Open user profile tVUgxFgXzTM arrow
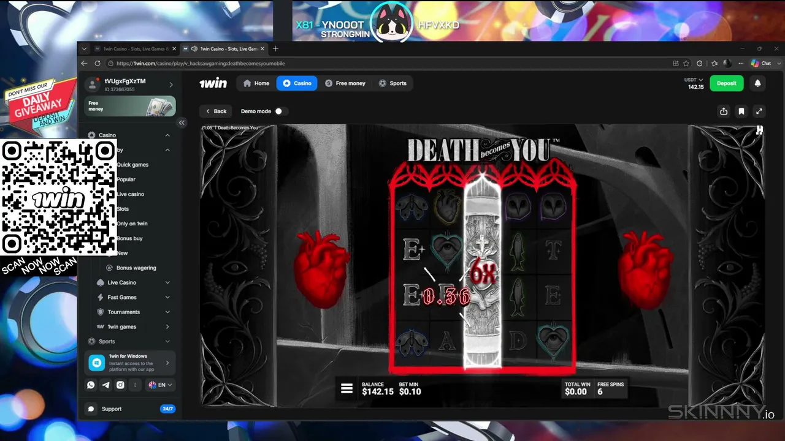The height and width of the screenshot is (441, 785). 171,85
